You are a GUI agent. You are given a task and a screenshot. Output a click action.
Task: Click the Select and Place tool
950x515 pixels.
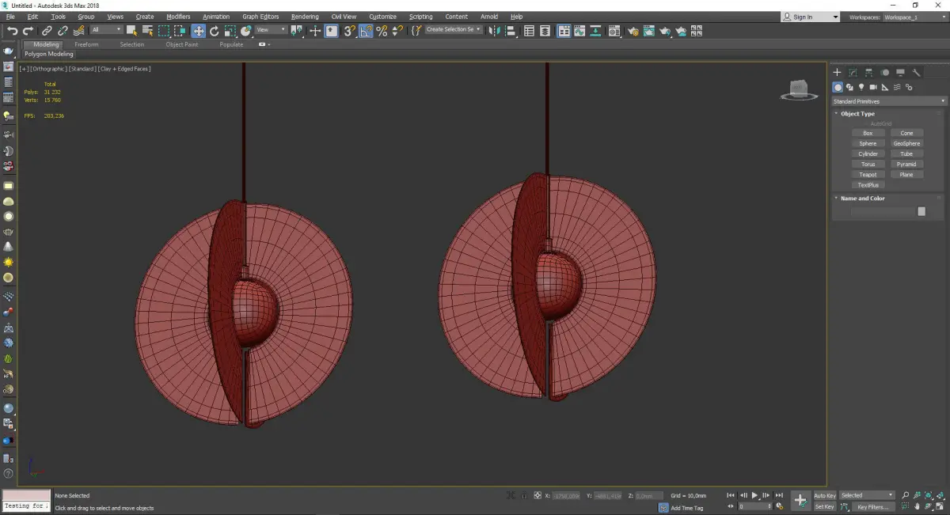coord(246,31)
